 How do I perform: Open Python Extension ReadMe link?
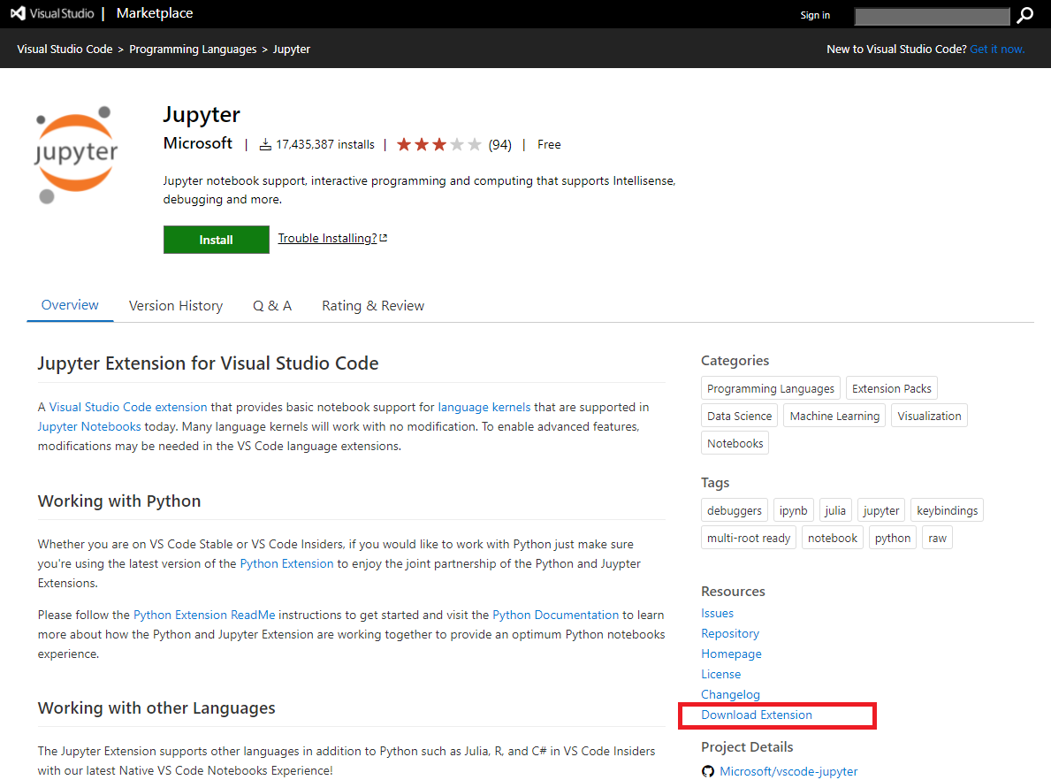point(204,615)
